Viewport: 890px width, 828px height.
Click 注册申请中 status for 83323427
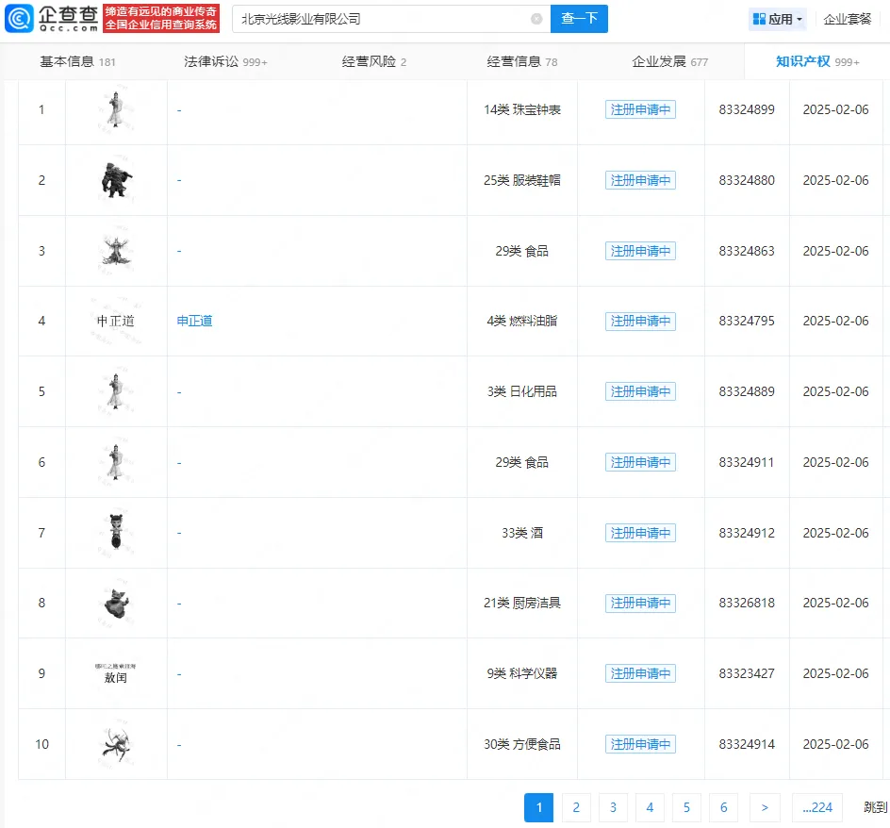pos(640,673)
